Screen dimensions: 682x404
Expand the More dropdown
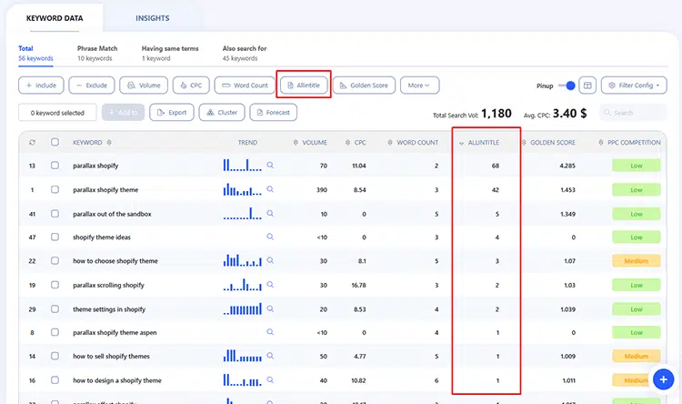coord(419,86)
